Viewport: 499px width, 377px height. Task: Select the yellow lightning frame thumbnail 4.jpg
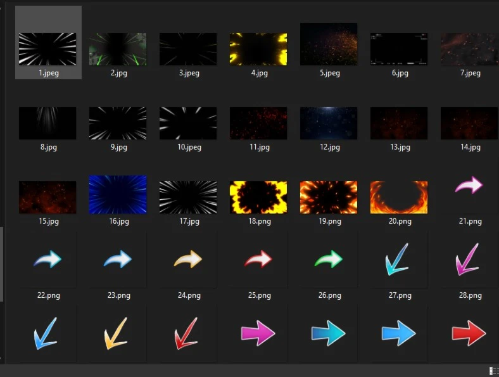coord(258,49)
